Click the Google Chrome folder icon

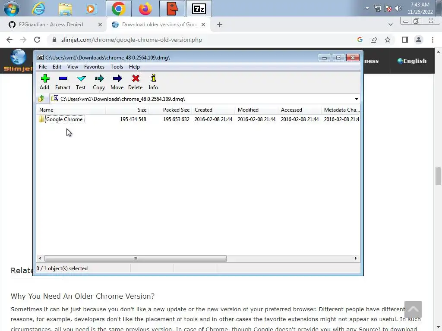pyautogui.click(x=41, y=119)
